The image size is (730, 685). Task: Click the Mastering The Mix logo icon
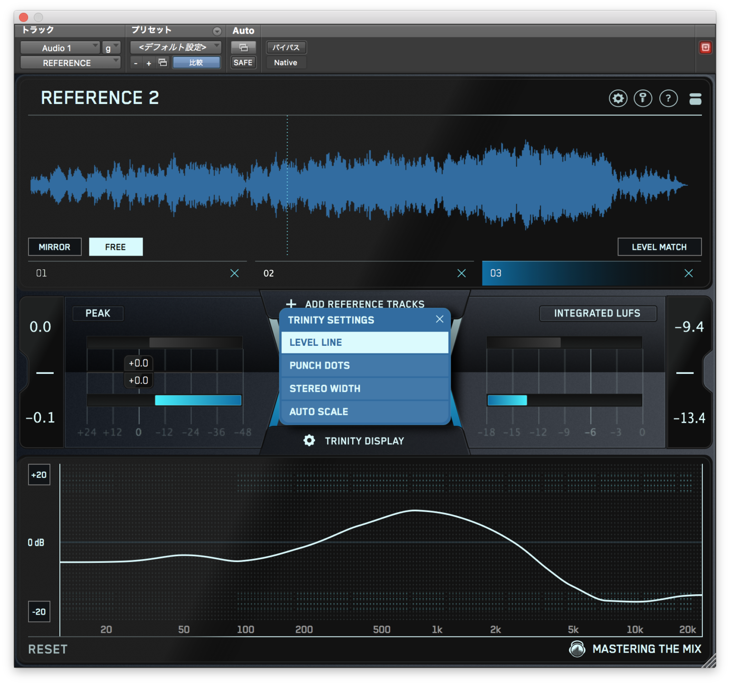click(x=577, y=649)
